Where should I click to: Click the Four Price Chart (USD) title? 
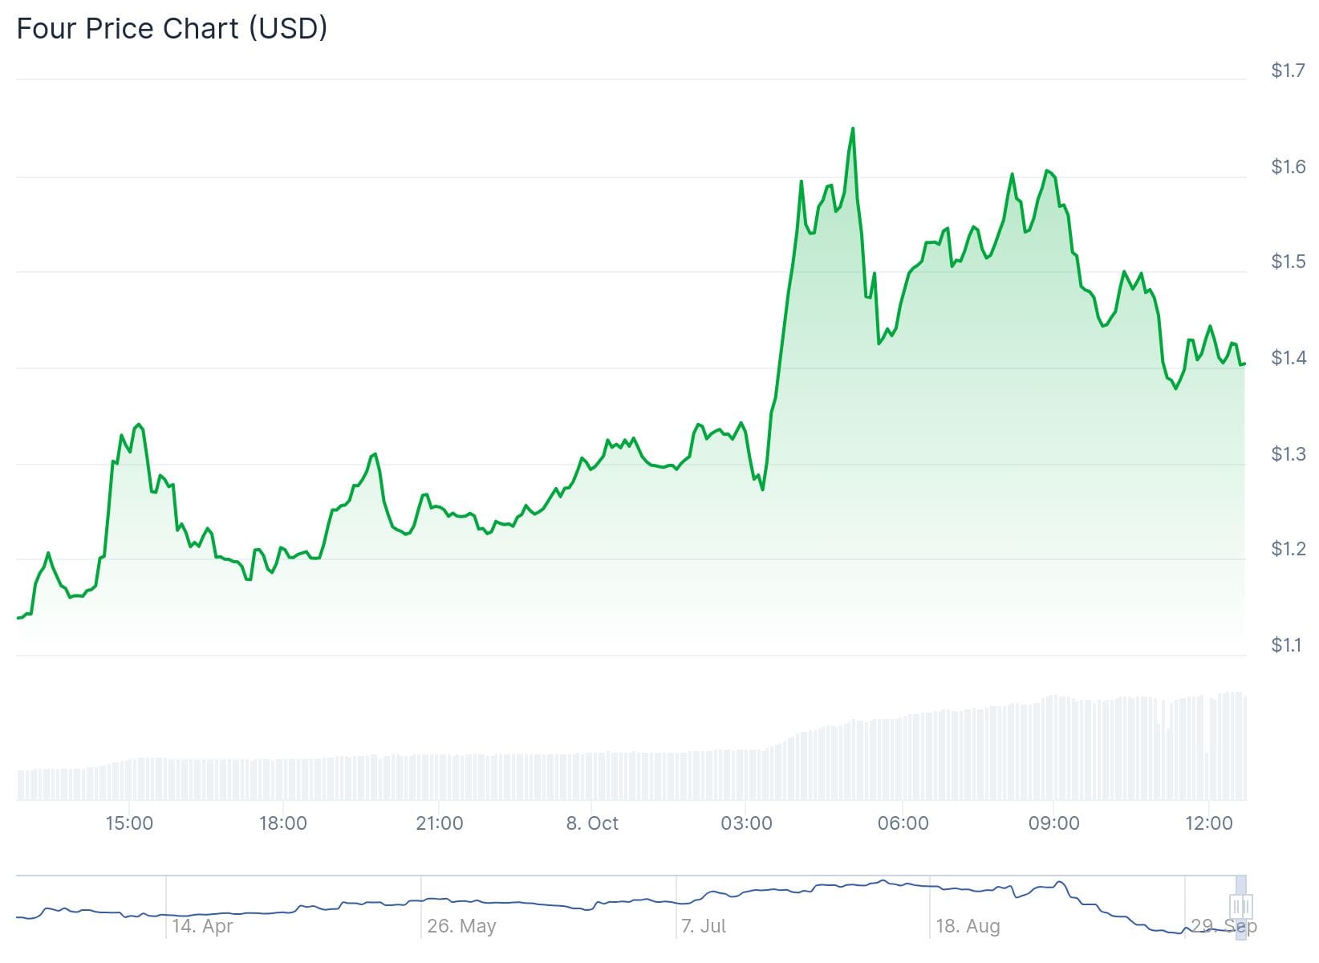[x=172, y=29]
